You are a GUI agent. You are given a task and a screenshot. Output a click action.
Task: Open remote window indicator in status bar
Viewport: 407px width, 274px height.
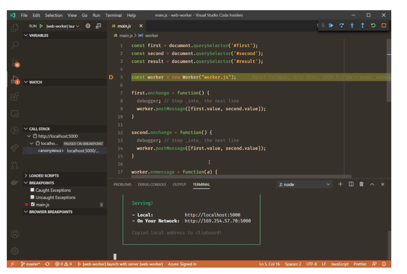12,264
